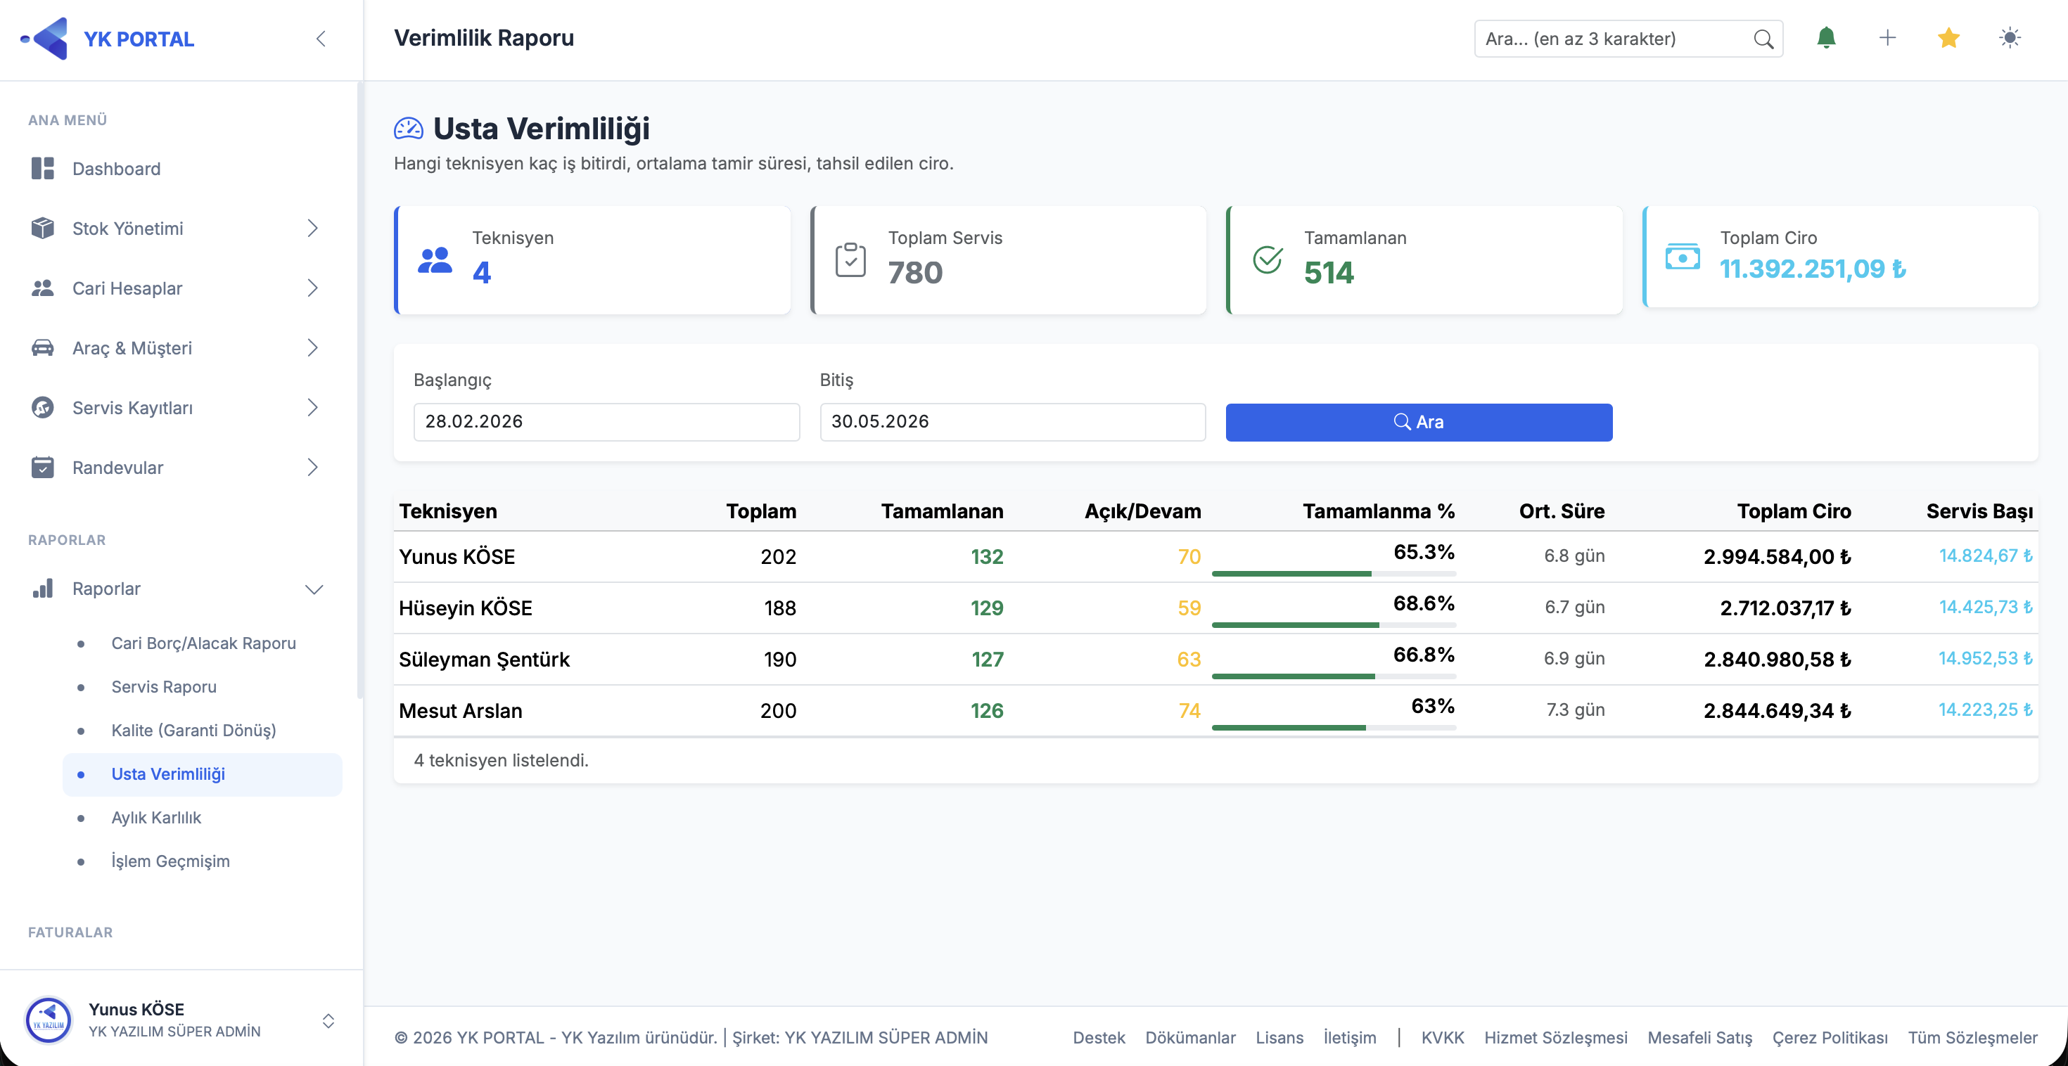Image resolution: width=2068 pixels, height=1066 pixels.
Task: Collapse the sidebar with the arrow icon
Action: tap(320, 39)
